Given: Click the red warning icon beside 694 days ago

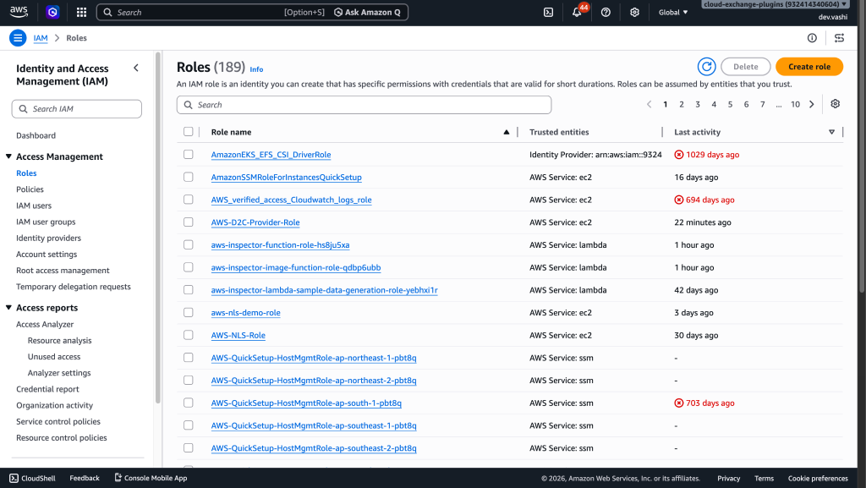Looking at the screenshot, I should 679,200.
